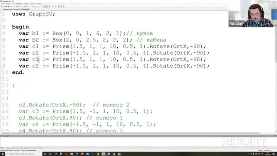Click the active PascalABC.NET taskbar icon
Image resolution: width=277 pixels, height=156 pixels.
click(103, 154)
